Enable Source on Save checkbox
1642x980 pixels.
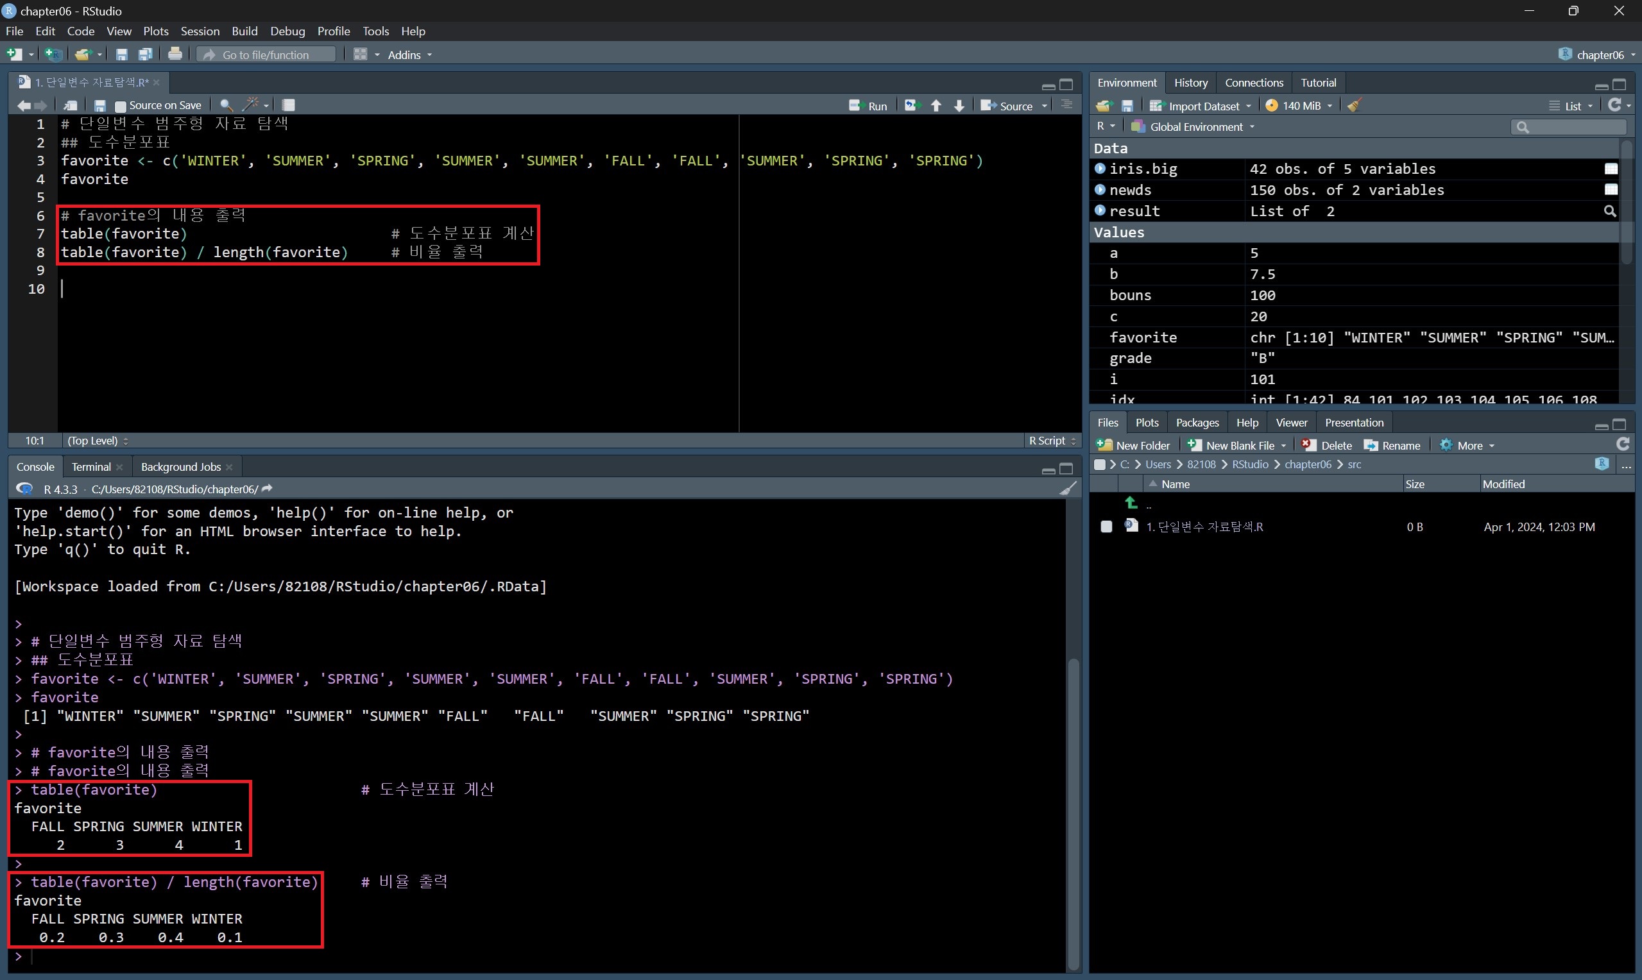coord(120,106)
